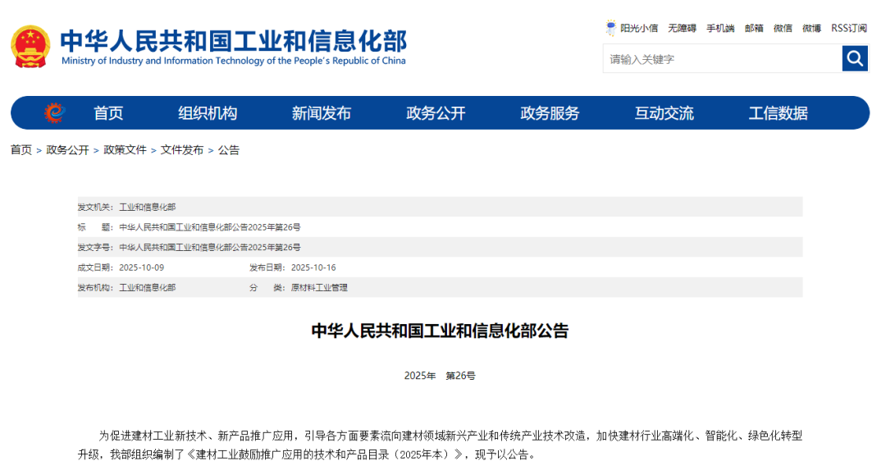Viewport: 886px width, 461px height.
Task: Click the keyword search input field
Action: point(722,59)
